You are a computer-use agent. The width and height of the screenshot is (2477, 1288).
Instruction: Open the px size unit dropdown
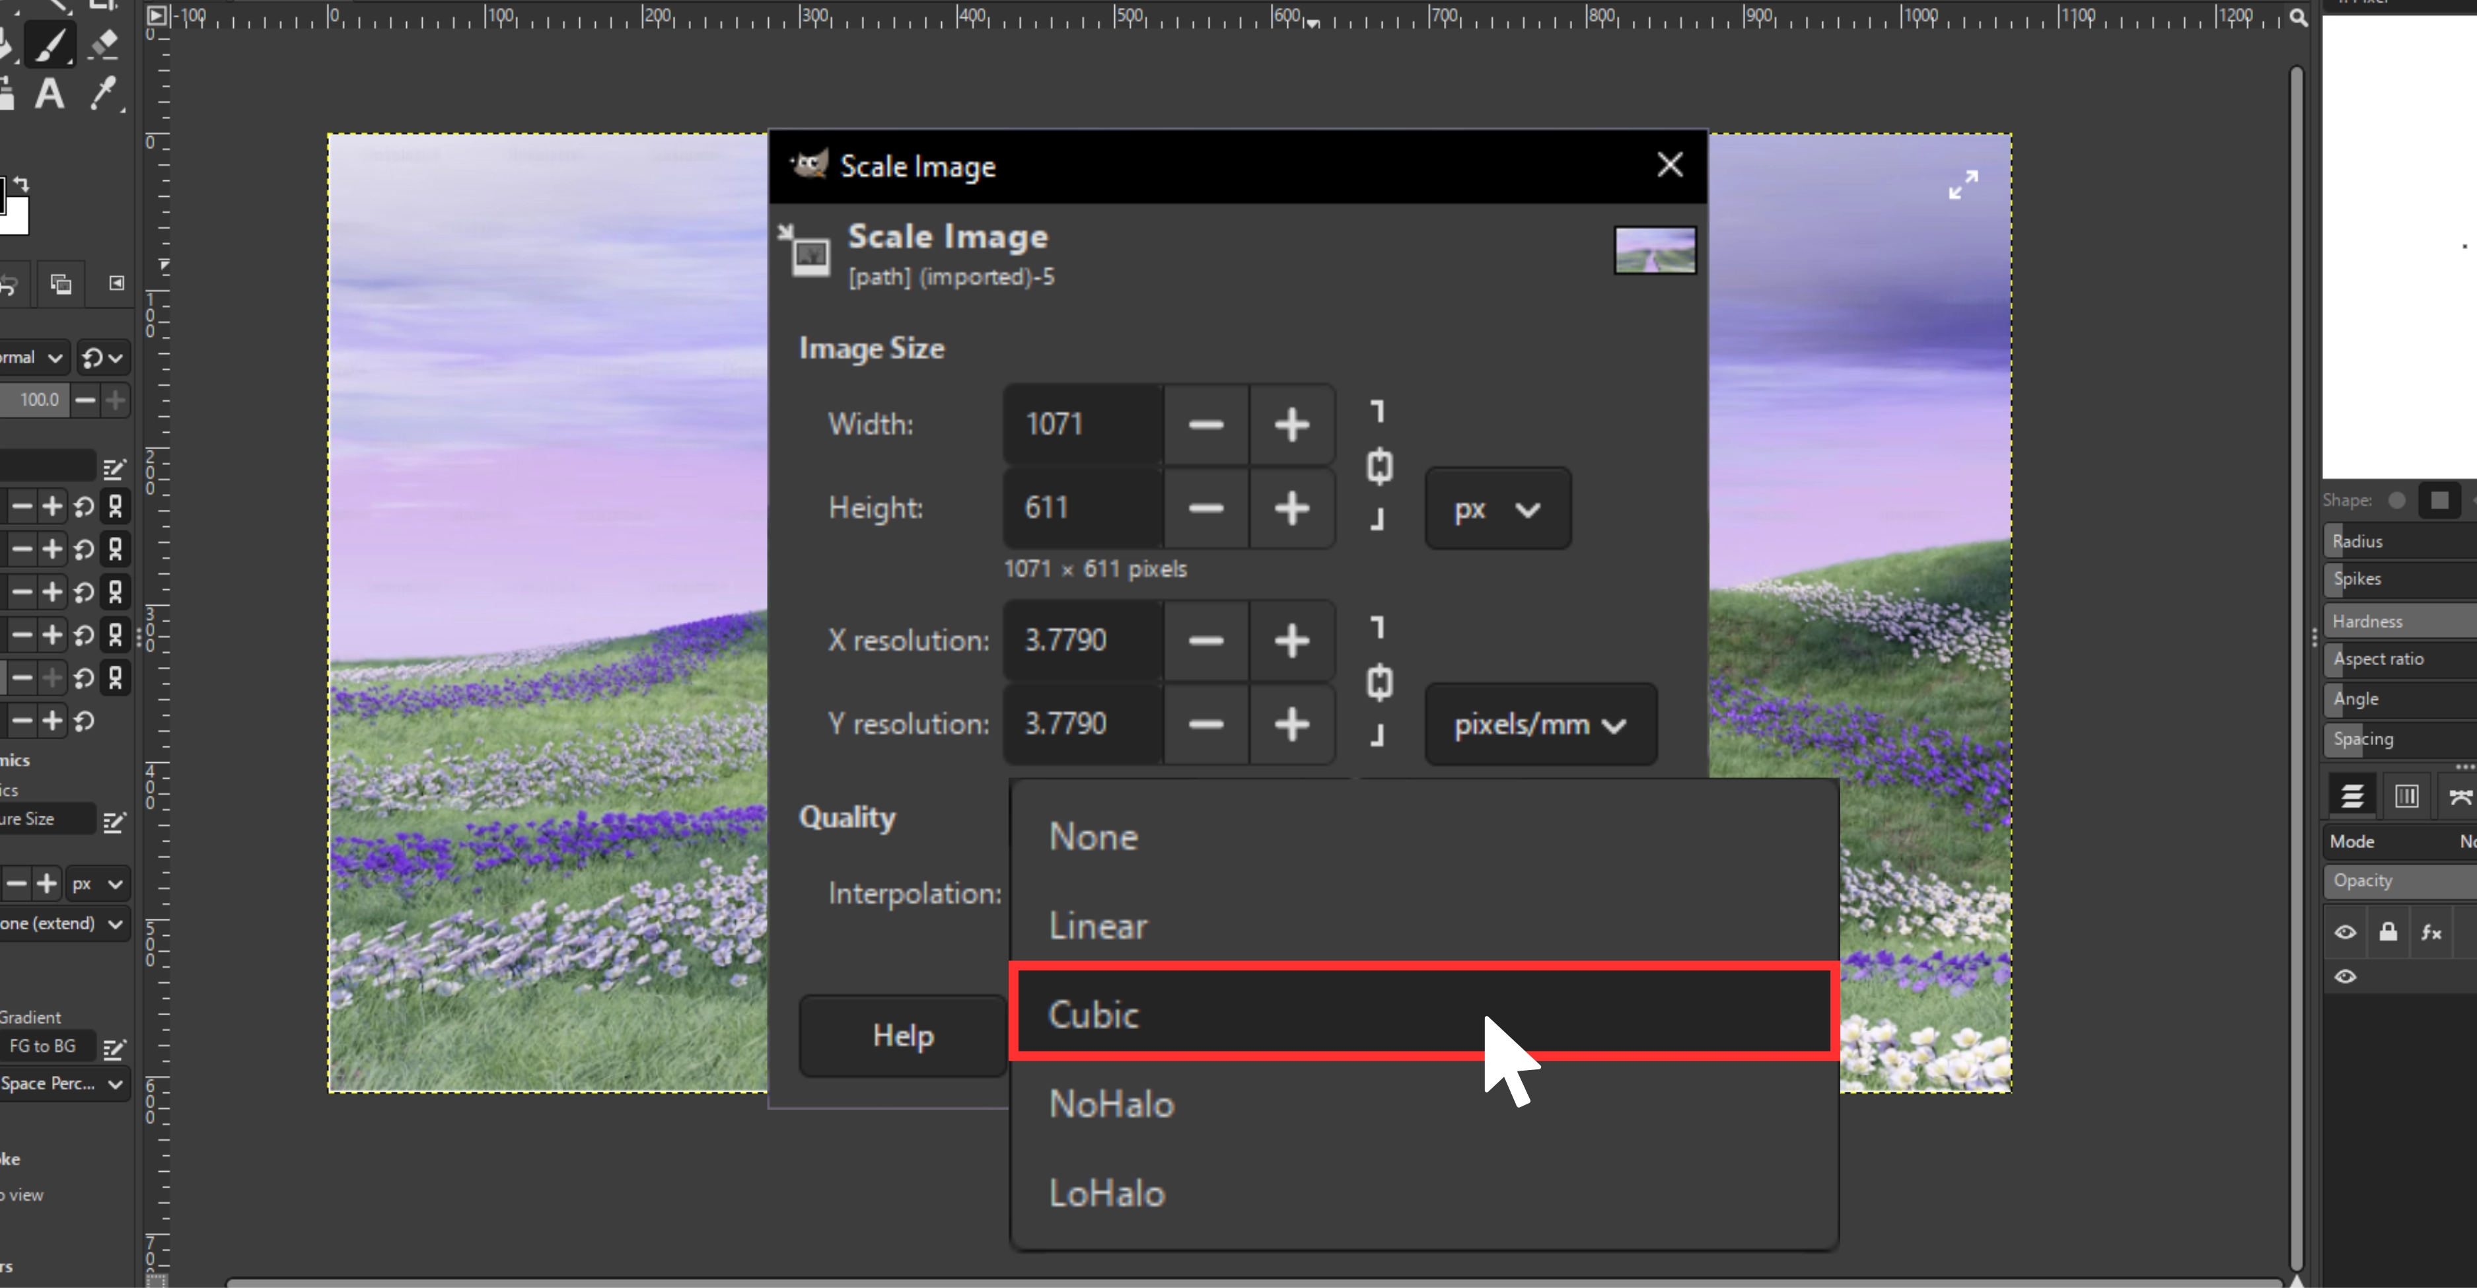pyautogui.click(x=1497, y=509)
